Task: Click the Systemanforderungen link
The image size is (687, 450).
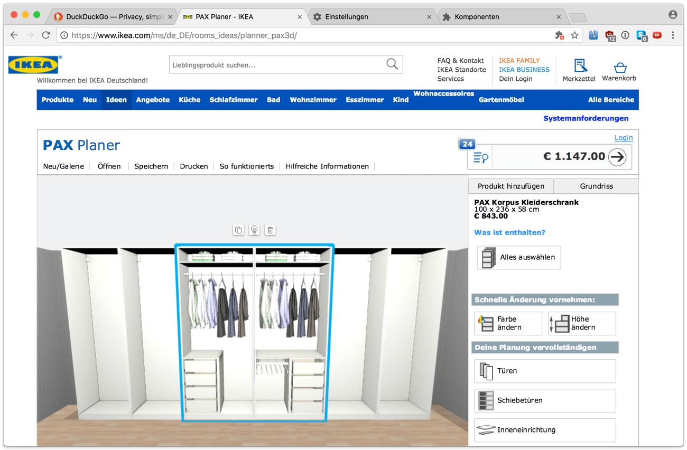Action: pyautogui.click(x=586, y=118)
